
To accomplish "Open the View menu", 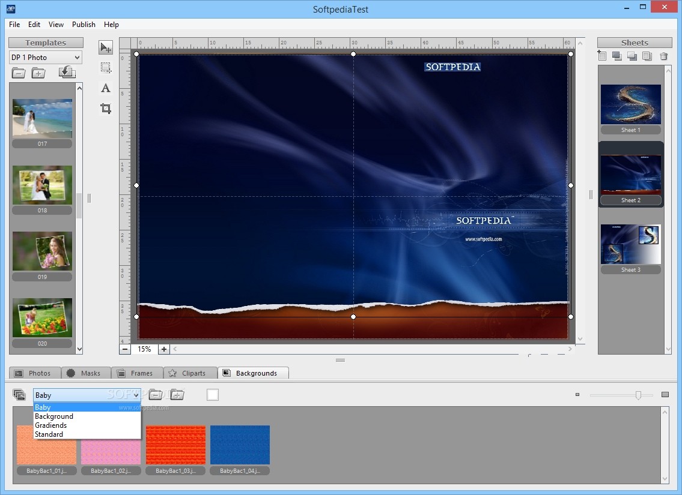I will click(x=56, y=25).
